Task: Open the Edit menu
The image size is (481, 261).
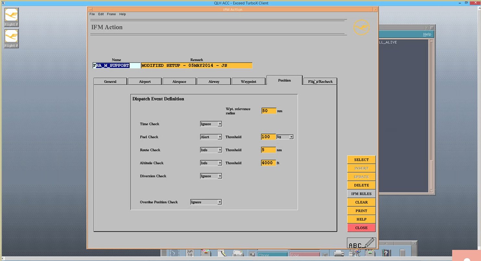Action: (101, 14)
